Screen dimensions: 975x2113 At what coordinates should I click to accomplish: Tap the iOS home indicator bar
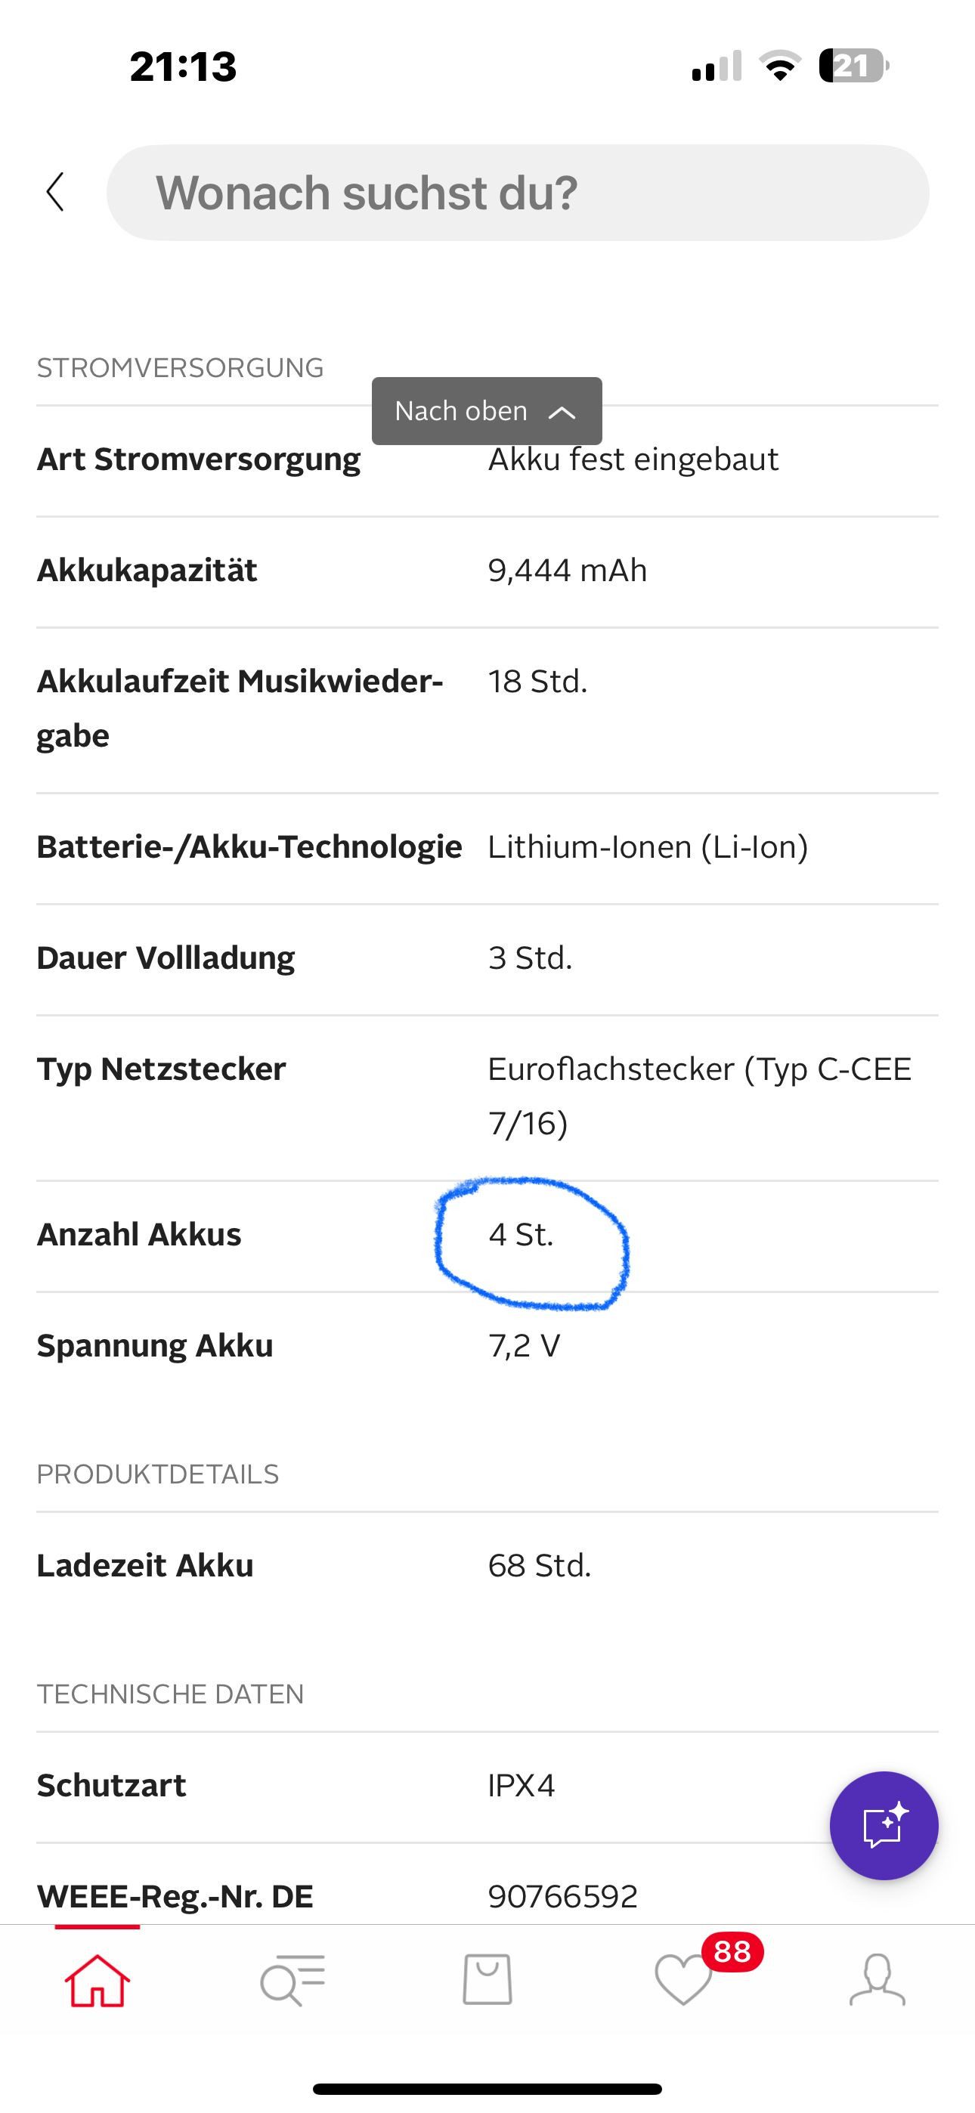(x=487, y=2088)
